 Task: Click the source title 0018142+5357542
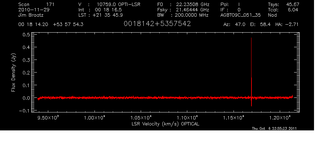pyautogui.click(x=157, y=24)
